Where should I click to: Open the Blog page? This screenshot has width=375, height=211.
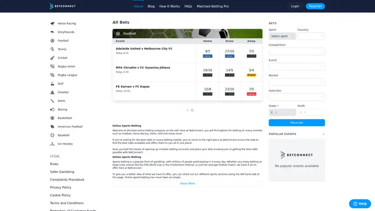click(151, 7)
